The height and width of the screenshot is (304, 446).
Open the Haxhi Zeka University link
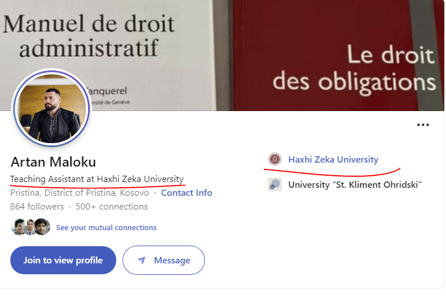(333, 160)
